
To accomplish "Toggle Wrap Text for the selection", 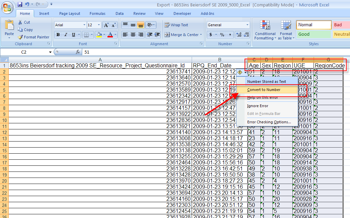I will [176, 25].
